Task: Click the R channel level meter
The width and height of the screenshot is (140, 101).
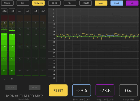Action: point(12,45)
